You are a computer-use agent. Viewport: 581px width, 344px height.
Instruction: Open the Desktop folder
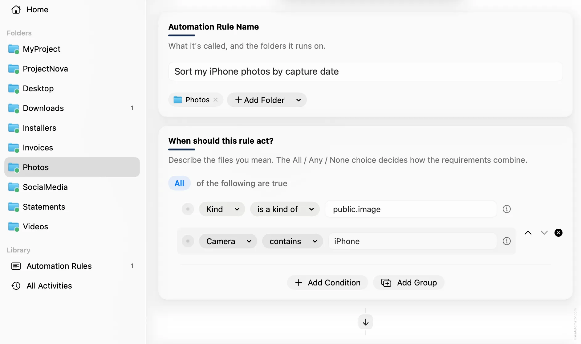[72, 88]
